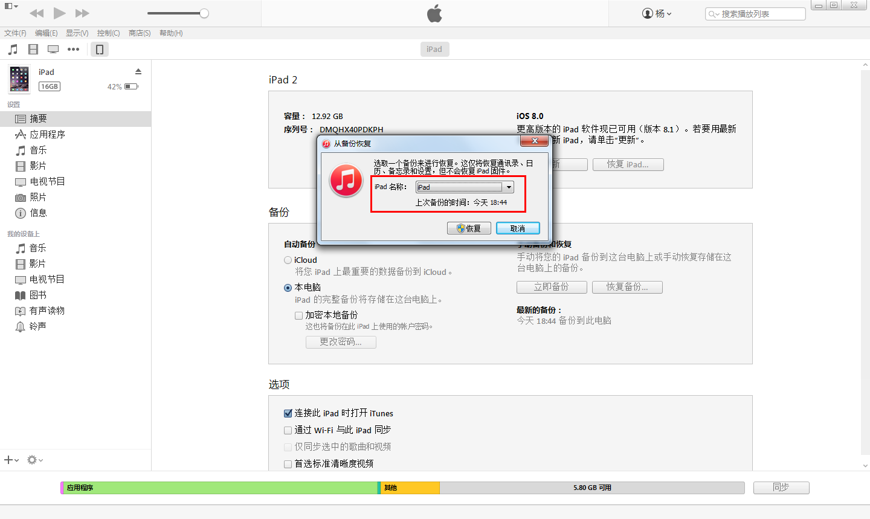Open the iPad 名称 dropdown in the dialog

pos(509,187)
